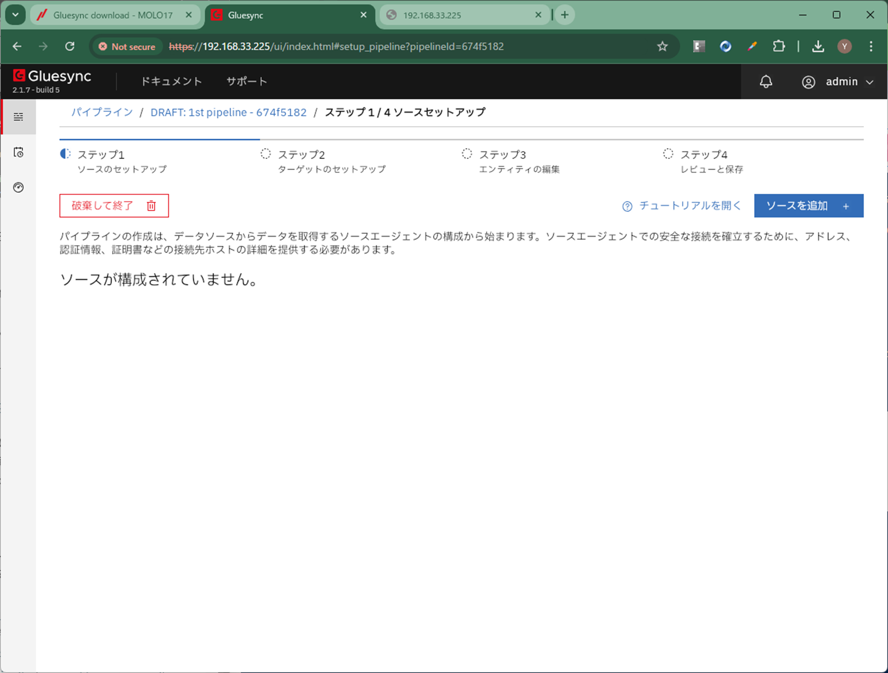The width and height of the screenshot is (888, 673).
Task: Click the scheduler clock icon in sidebar
Action: click(x=18, y=152)
